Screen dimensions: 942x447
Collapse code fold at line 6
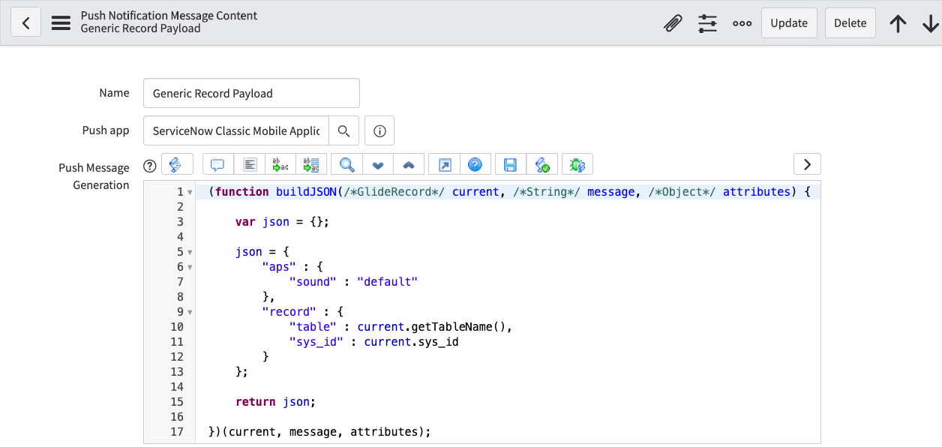tap(190, 267)
